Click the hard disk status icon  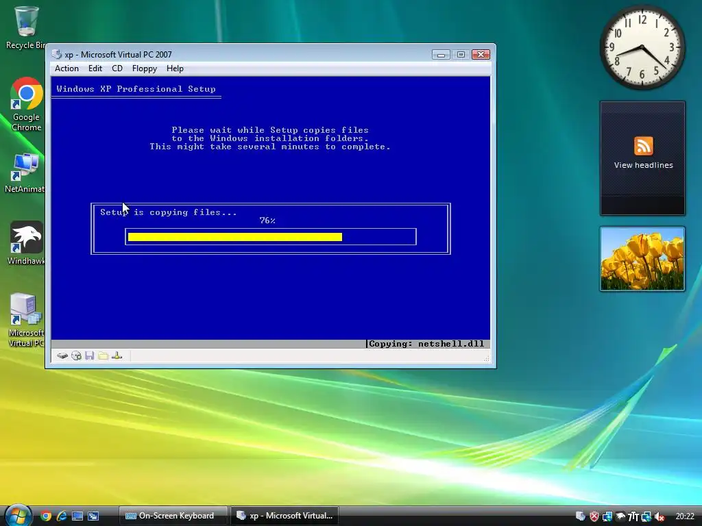coord(62,355)
